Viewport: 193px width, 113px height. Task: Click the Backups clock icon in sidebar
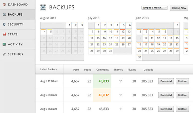pos(4,14)
